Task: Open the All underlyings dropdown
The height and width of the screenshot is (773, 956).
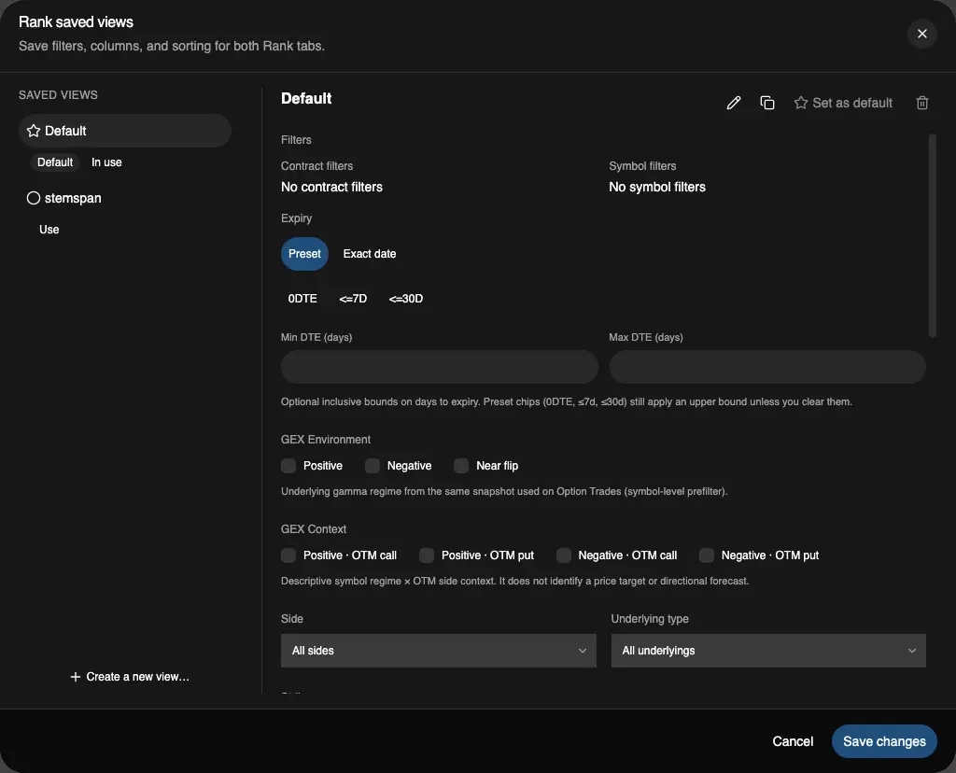Action: pos(768,651)
